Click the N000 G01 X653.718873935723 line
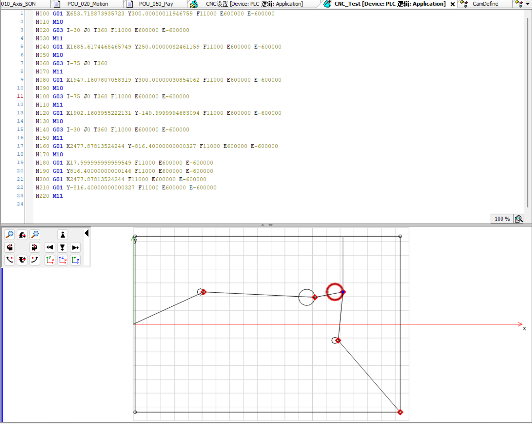 tap(155, 14)
